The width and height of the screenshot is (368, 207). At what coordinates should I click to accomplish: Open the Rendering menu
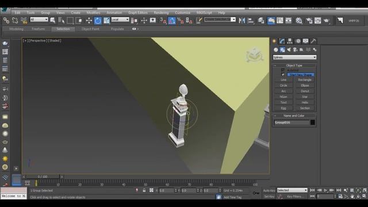pos(161,13)
